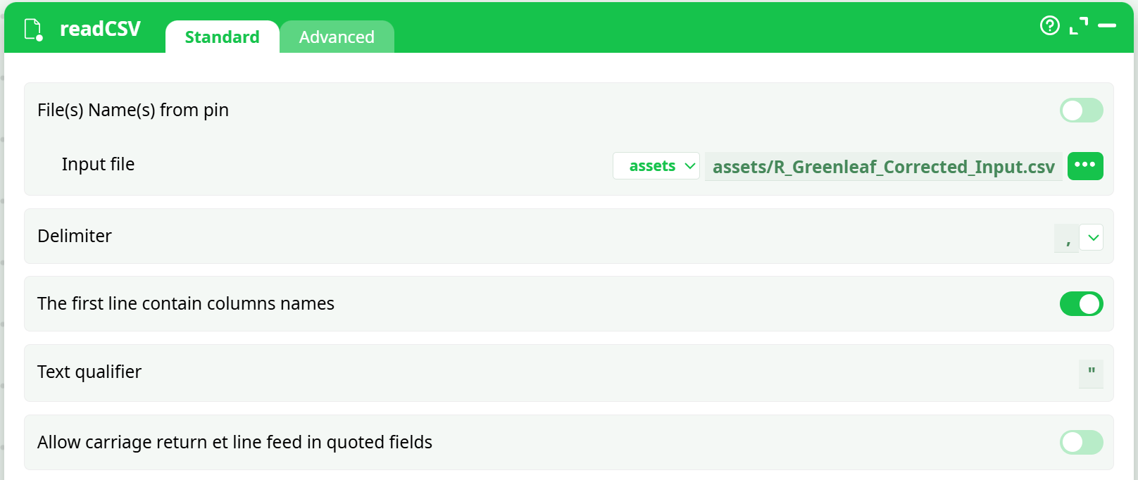Switch to the Advanced tab
Viewport: 1138px width, 480px height.
[x=337, y=37]
